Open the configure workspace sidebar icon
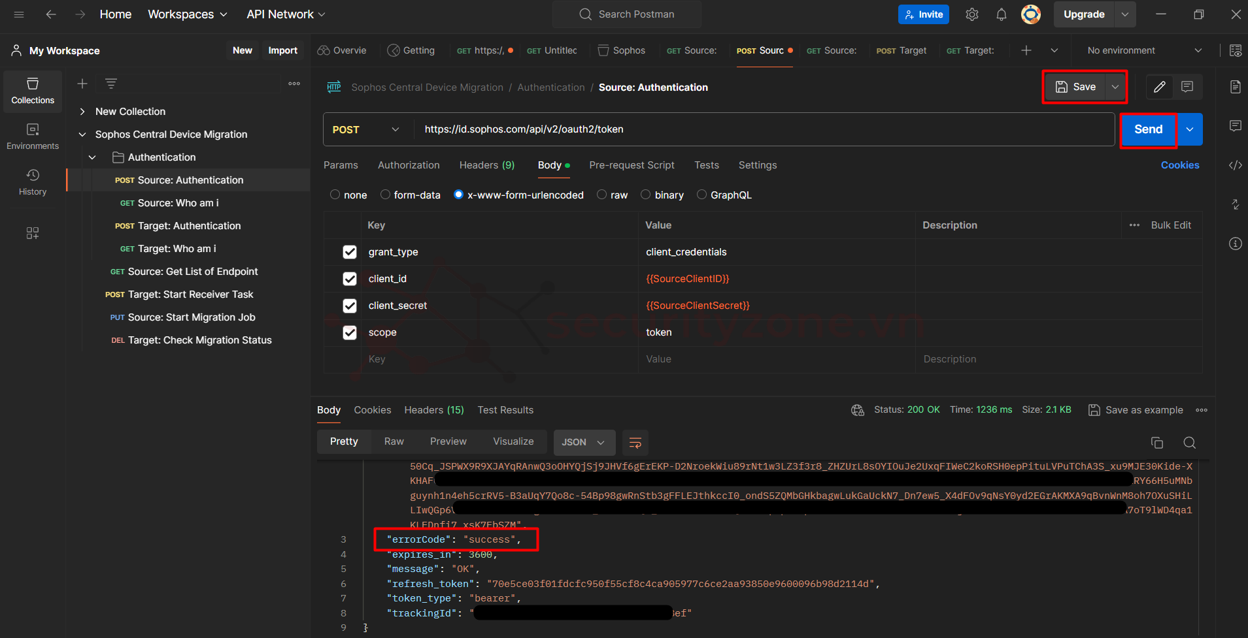1248x638 pixels. [x=33, y=233]
